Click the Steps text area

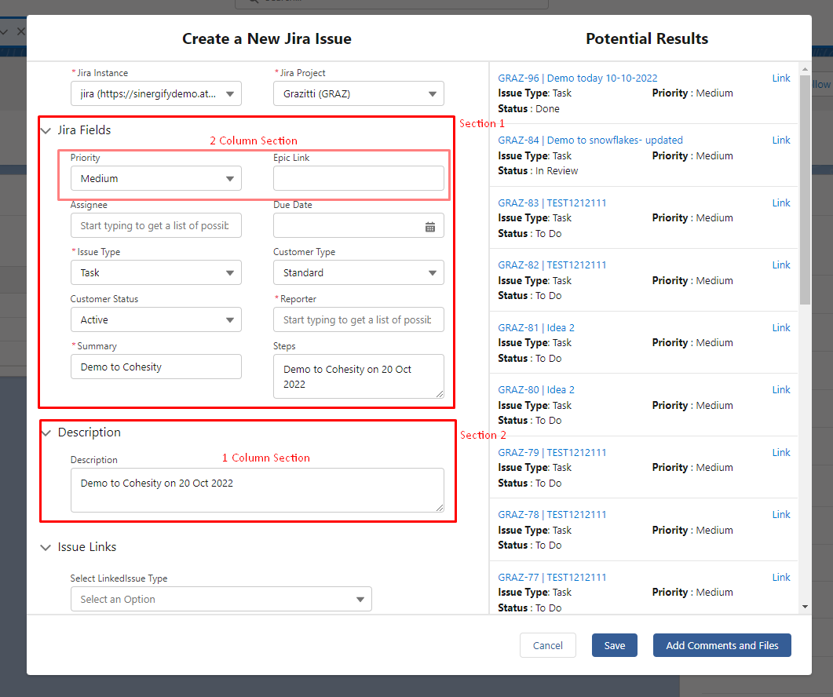click(359, 376)
